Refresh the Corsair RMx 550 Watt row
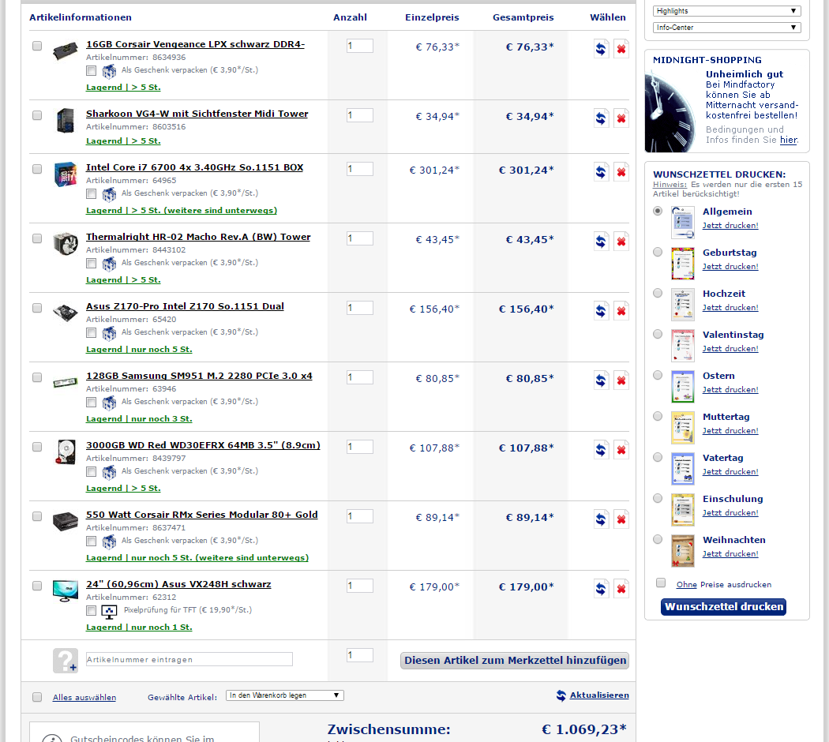The height and width of the screenshot is (742, 829). coord(601,519)
